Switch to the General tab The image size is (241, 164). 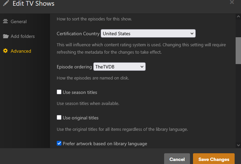(18, 21)
